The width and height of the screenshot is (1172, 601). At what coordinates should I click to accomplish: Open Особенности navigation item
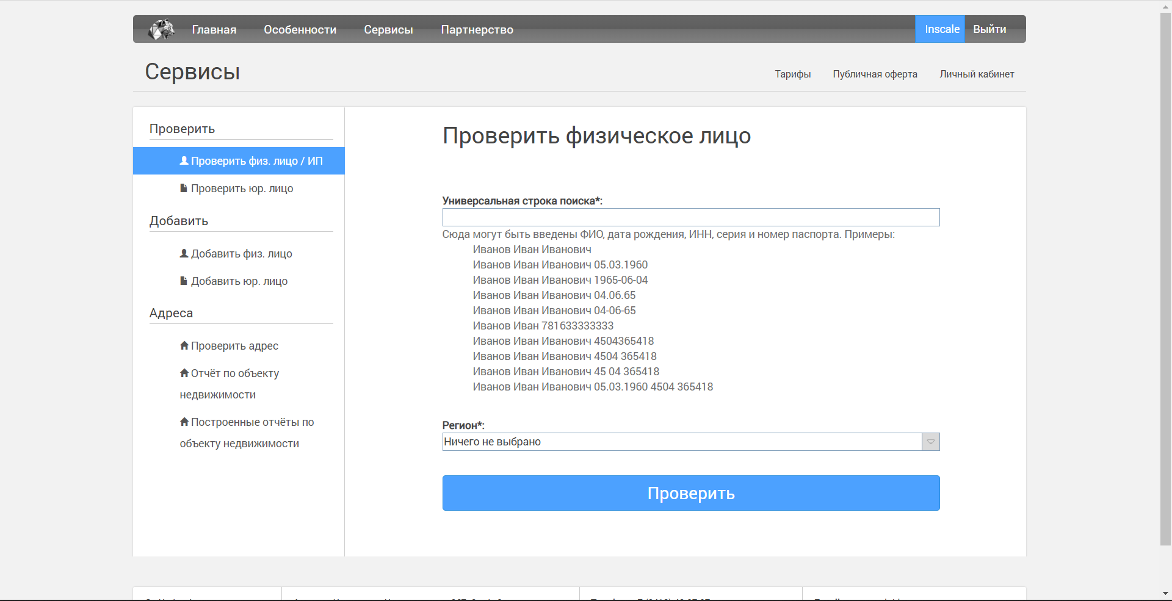tap(300, 29)
